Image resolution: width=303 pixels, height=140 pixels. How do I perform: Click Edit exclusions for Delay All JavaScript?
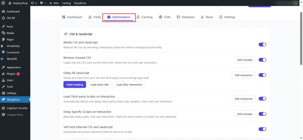[244, 75]
